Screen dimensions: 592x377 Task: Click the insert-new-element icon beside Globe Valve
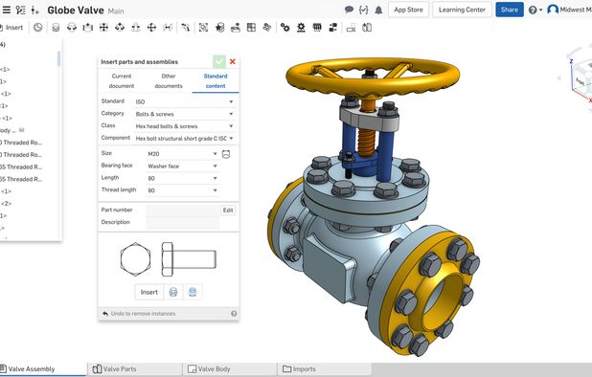(x=35, y=11)
